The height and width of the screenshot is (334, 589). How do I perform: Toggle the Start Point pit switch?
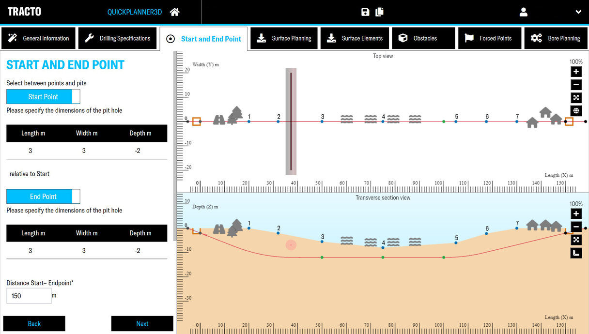tap(43, 97)
